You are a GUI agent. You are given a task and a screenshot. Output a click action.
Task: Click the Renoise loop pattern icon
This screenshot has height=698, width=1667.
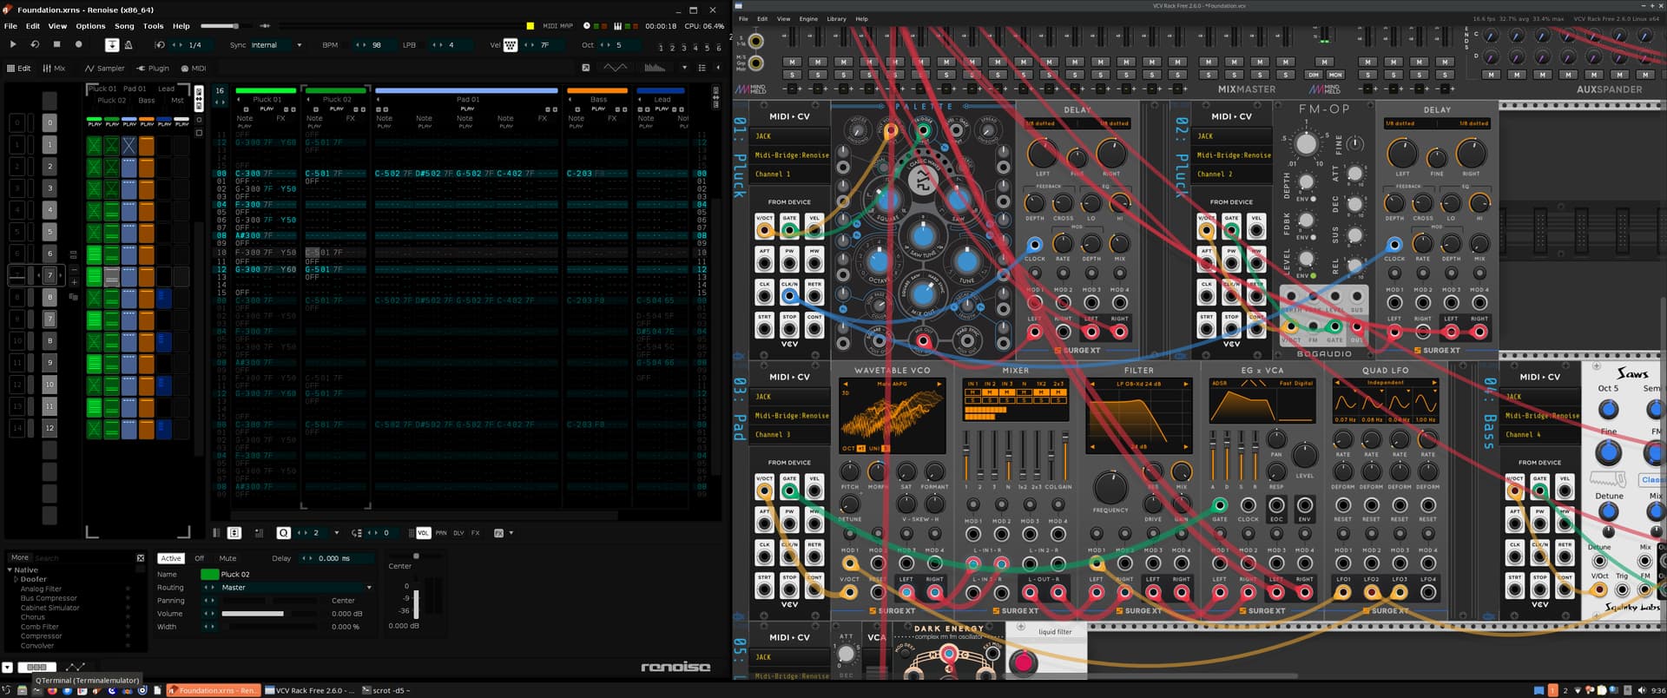(x=35, y=44)
